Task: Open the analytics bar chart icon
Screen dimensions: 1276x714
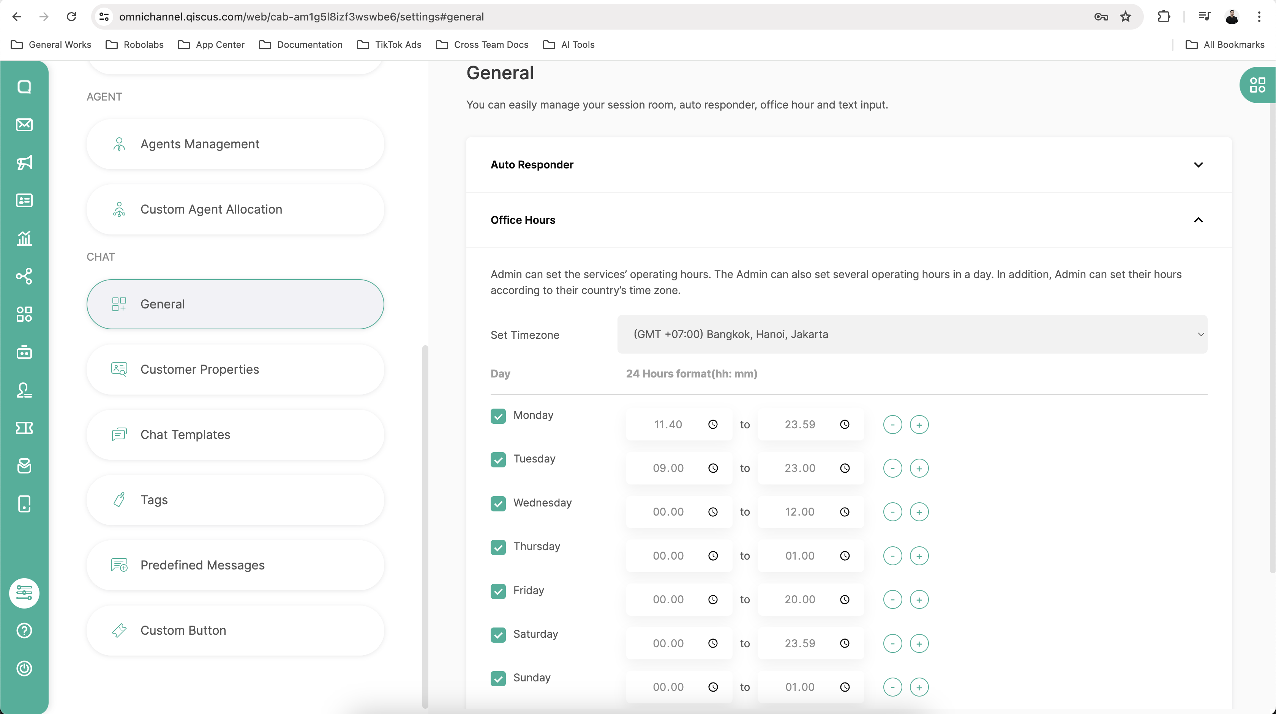Action: 24,239
